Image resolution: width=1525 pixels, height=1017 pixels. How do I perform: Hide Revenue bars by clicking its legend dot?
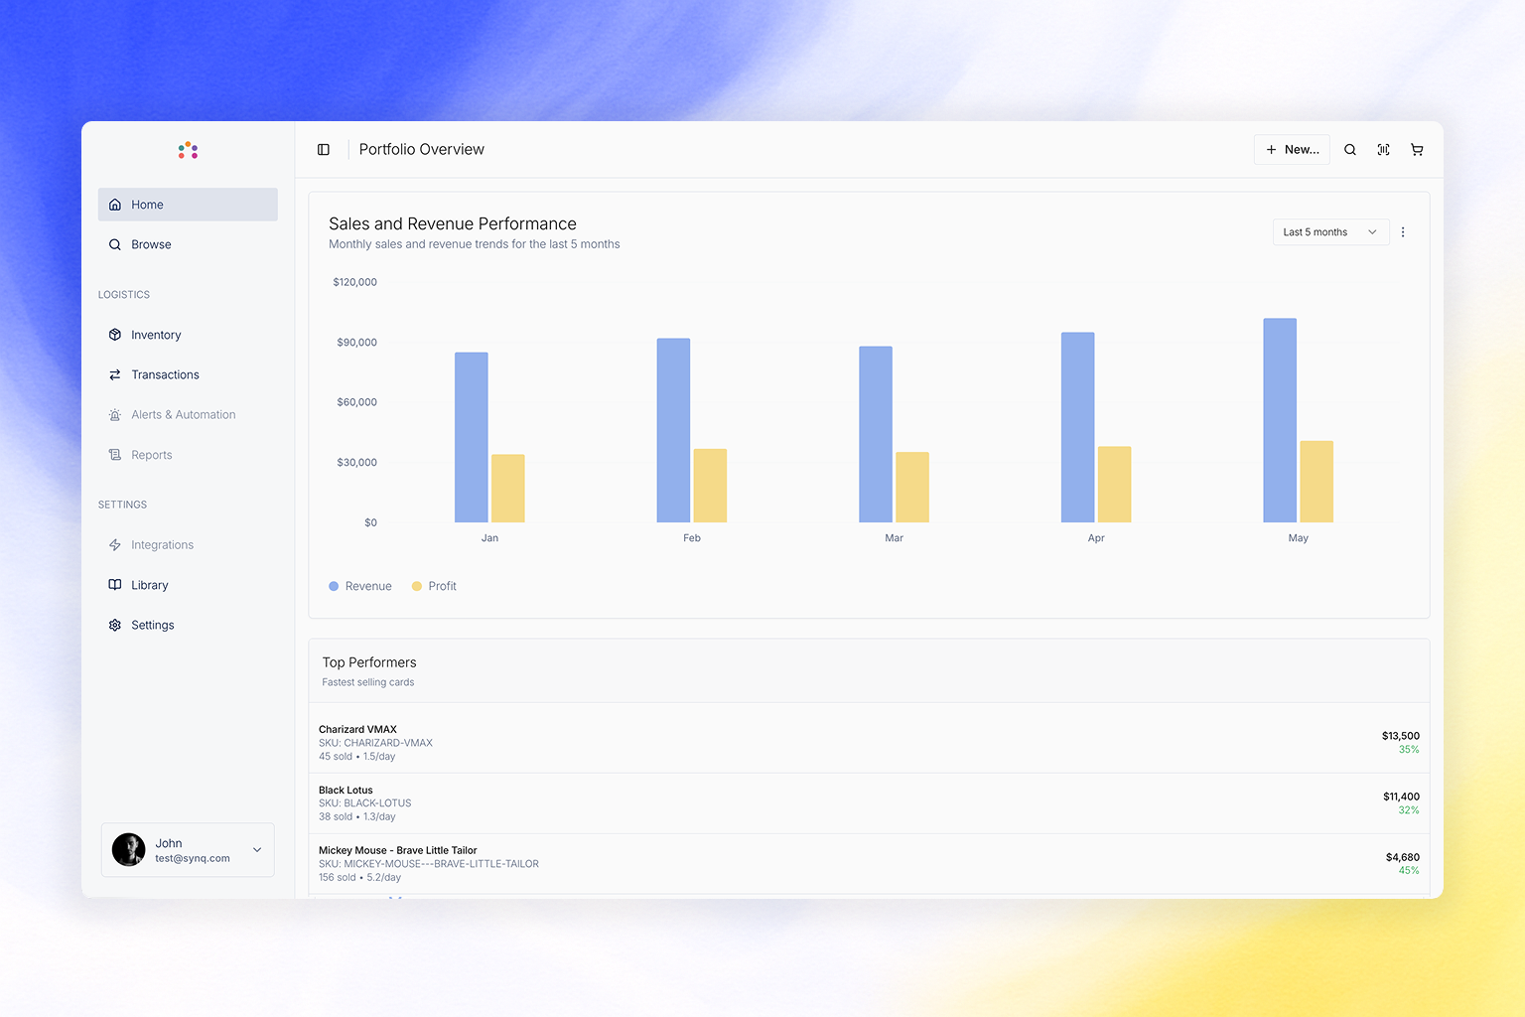[x=335, y=586]
